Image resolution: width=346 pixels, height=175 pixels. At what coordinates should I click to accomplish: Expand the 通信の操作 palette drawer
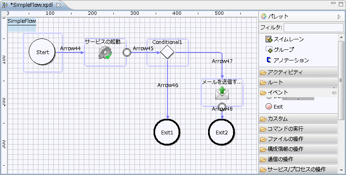coord(298,159)
